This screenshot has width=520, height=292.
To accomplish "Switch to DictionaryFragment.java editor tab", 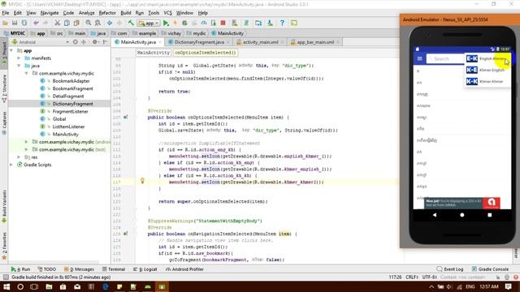I will click(x=199, y=42).
